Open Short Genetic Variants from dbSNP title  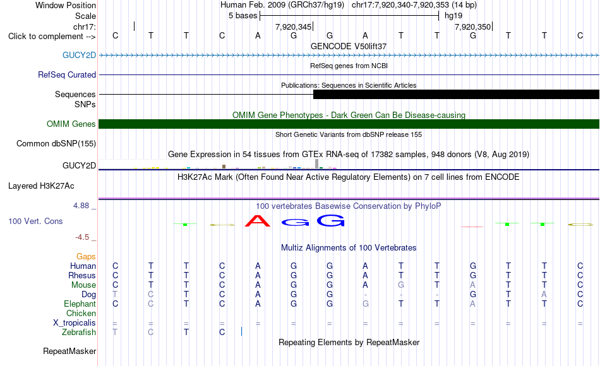349,134
